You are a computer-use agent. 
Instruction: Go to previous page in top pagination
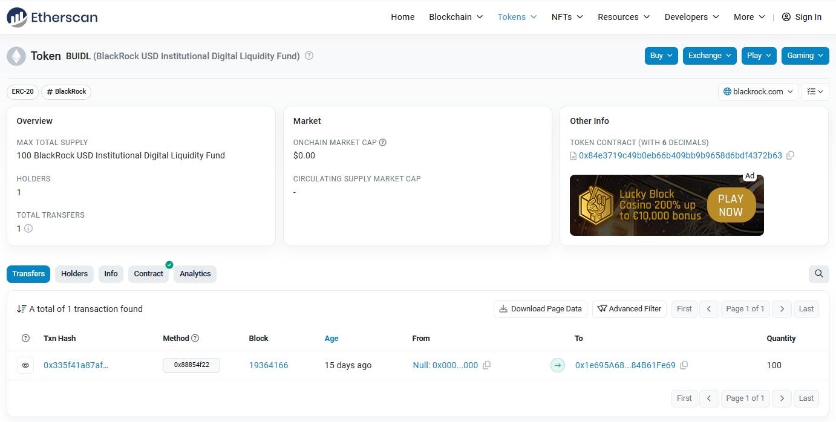(709, 309)
